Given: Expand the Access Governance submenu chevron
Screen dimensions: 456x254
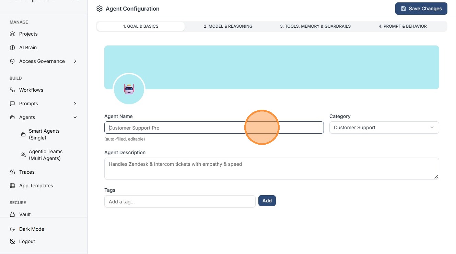Looking at the screenshot, I should tap(75, 61).
